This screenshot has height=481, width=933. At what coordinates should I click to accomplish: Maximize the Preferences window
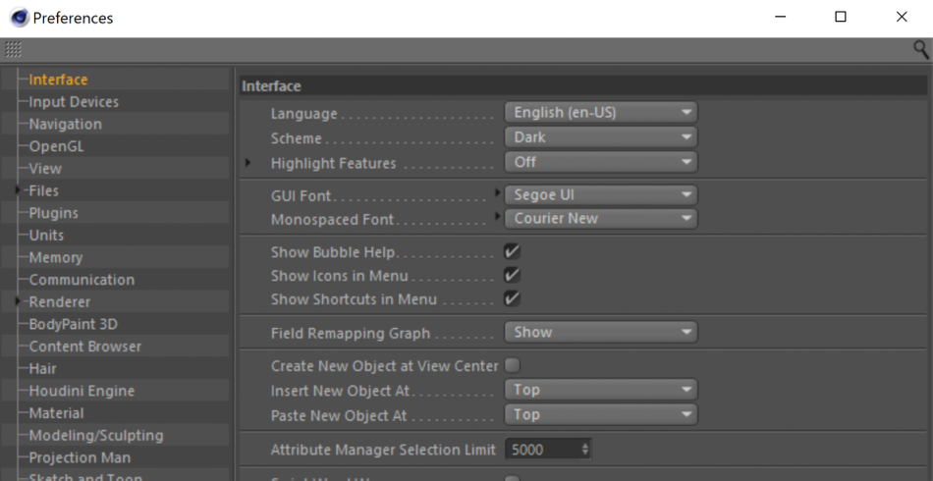click(x=840, y=18)
